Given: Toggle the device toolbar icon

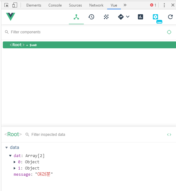Looking at the screenshot, I should pos(15,5).
